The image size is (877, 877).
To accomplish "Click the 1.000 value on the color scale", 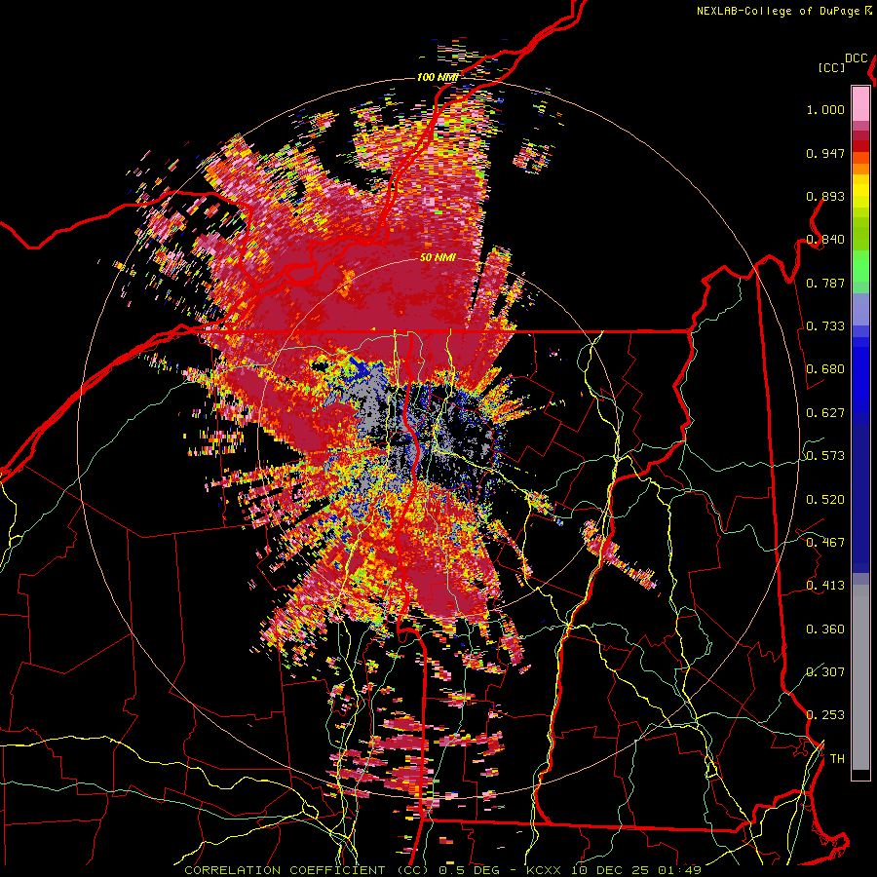I will pyautogui.click(x=825, y=109).
